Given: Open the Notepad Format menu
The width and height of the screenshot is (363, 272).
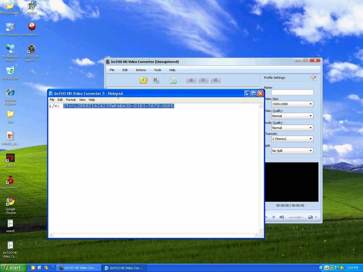Looking at the screenshot, I should [x=71, y=100].
